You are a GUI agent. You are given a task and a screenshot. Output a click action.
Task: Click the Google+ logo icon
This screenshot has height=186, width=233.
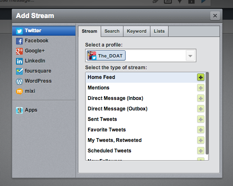(x=19, y=51)
